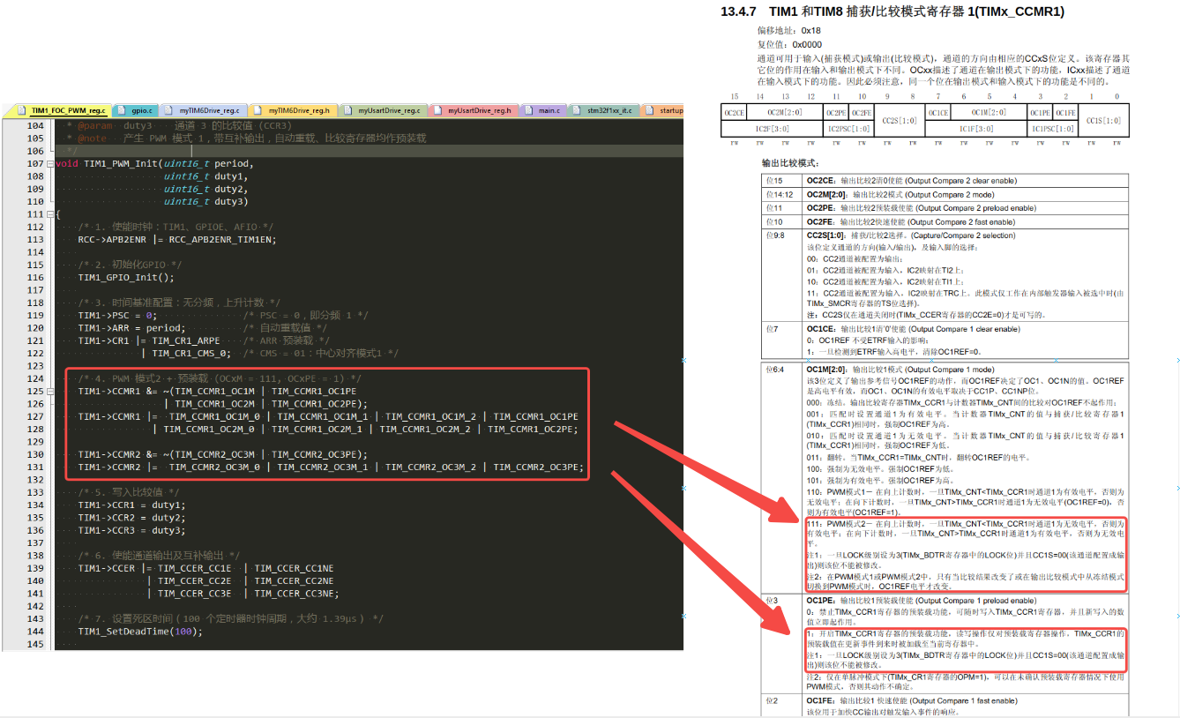This screenshot has height=718, width=1180.
Task: Click the OC2M[2:0] cell in the register diagram
Action: tap(785, 113)
